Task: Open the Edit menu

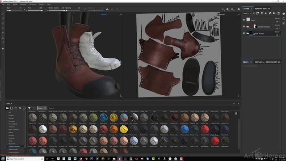Action: [9, 4]
